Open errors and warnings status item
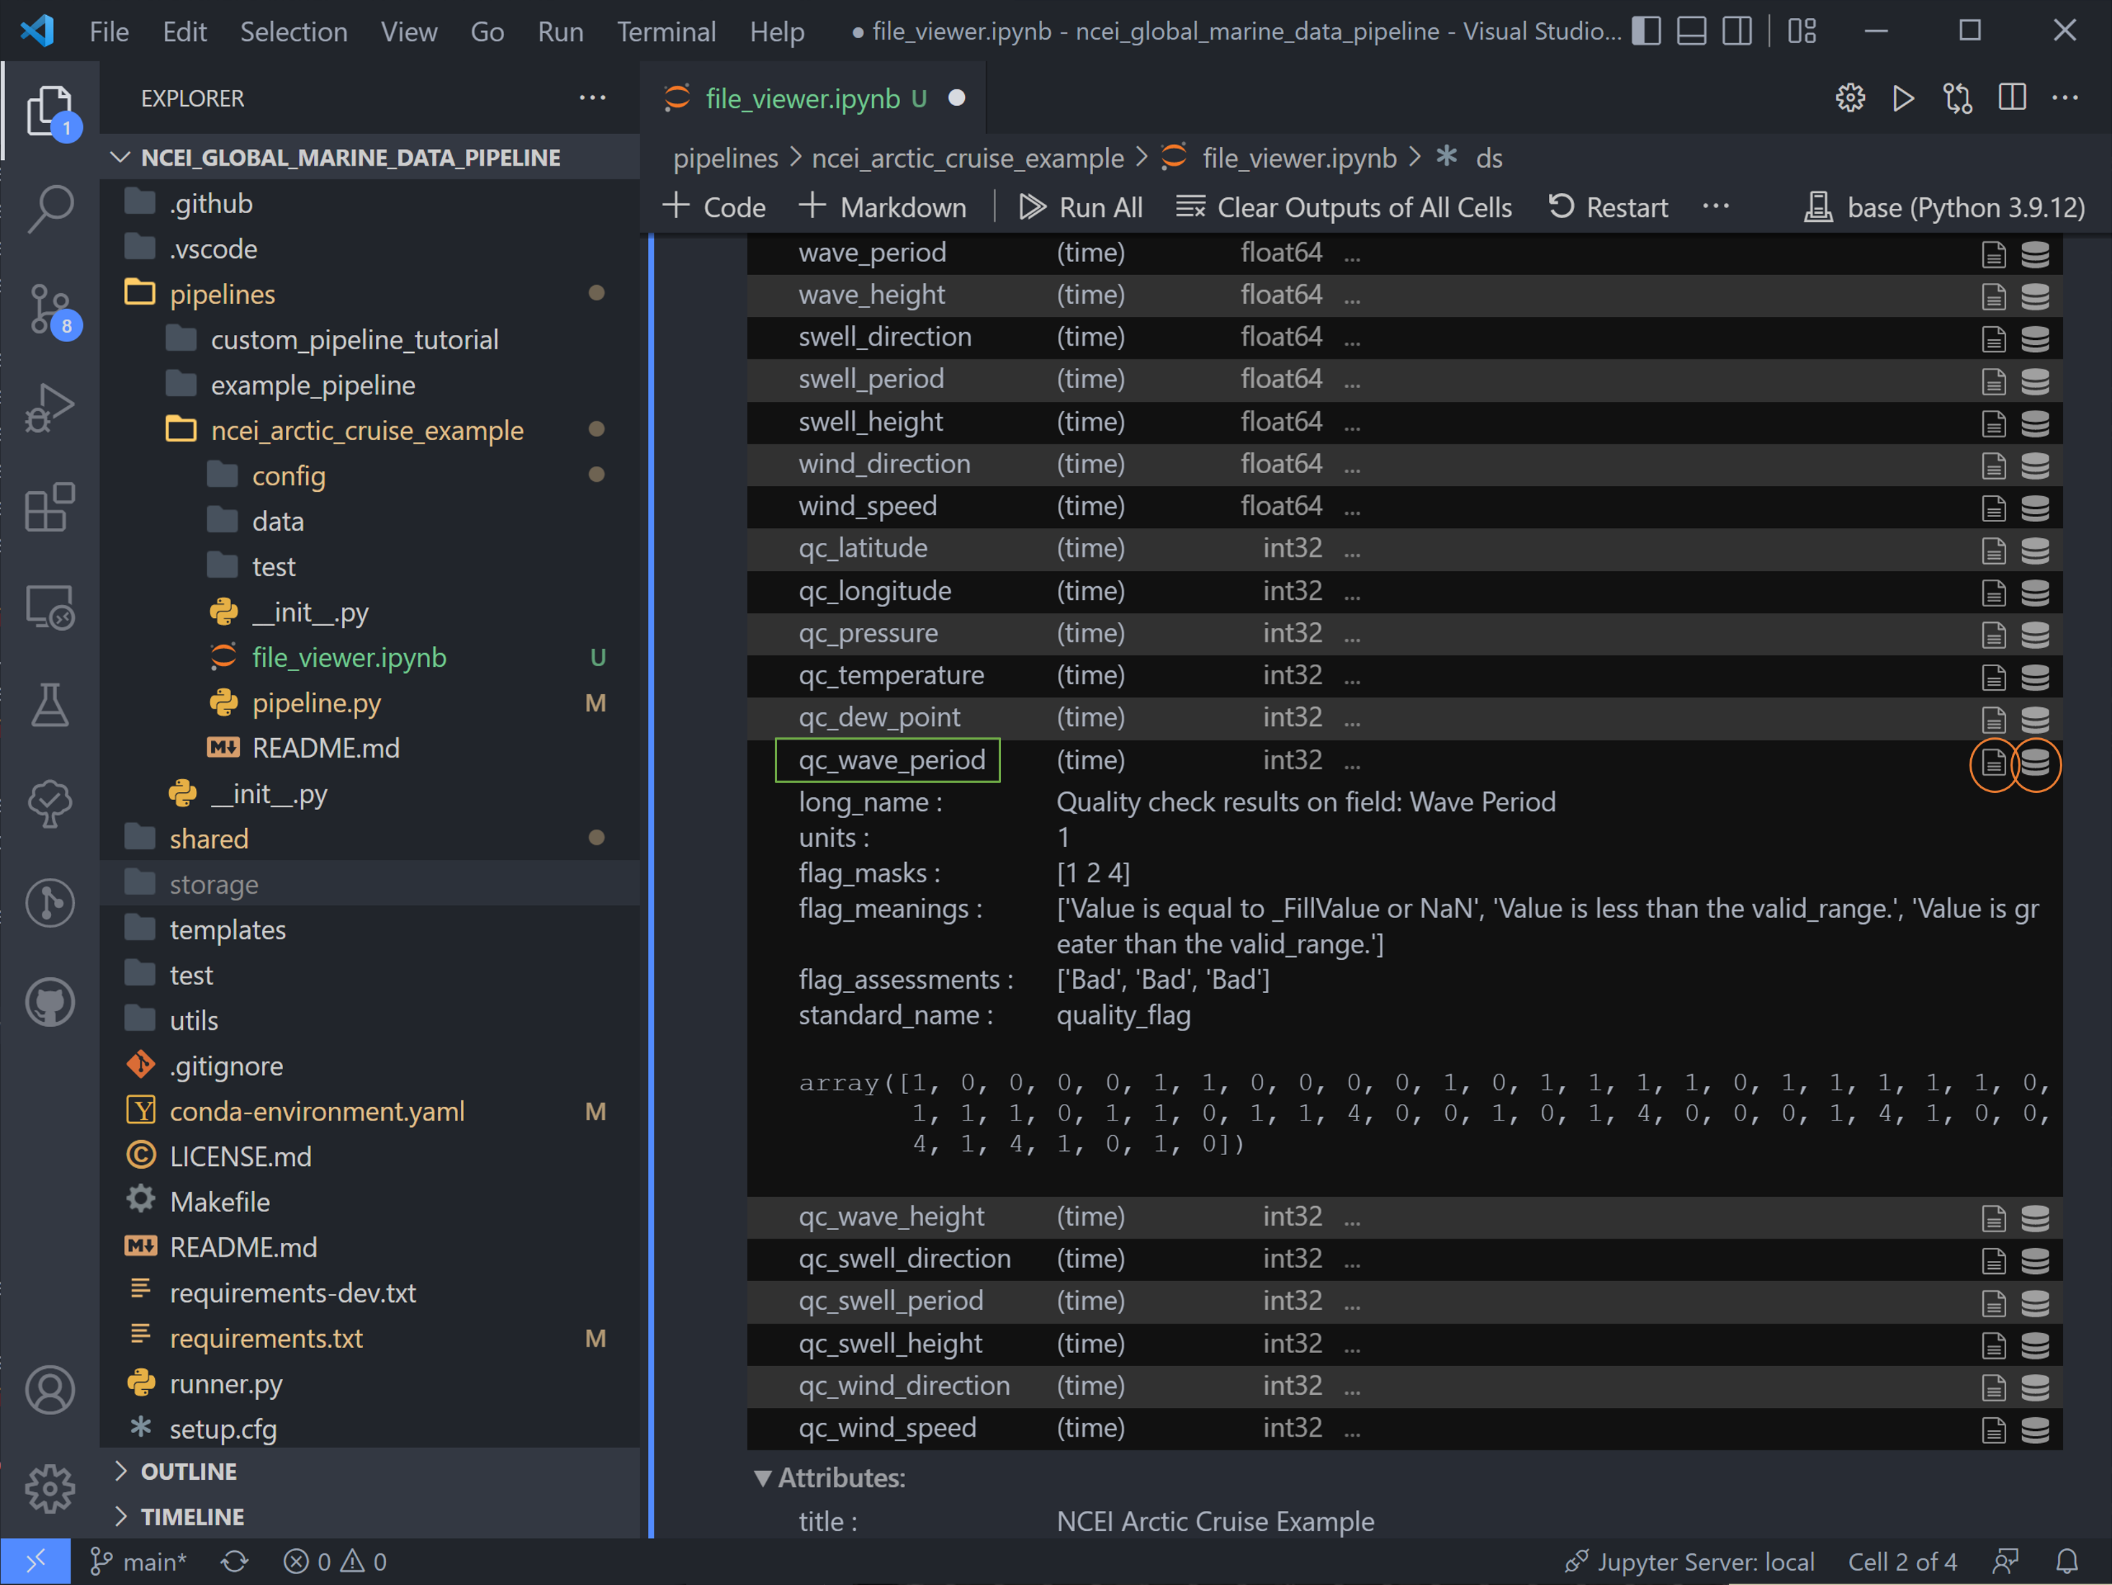 point(335,1561)
